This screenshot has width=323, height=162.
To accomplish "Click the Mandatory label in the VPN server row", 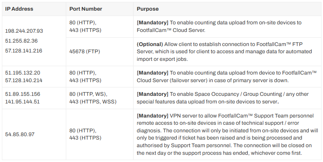I will point(152,116).
